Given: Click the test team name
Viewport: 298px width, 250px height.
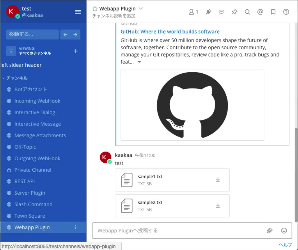Looking at the screenshot, I should 26,9.
